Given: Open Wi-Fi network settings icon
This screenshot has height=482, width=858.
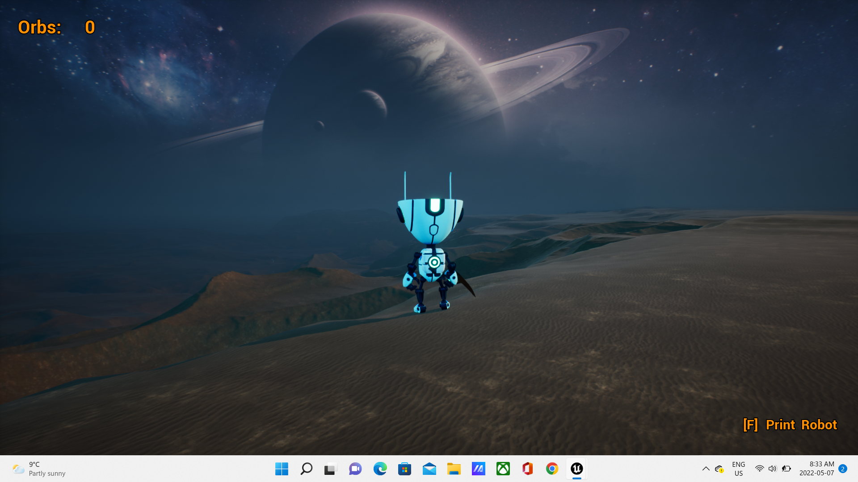Looking at the screenshot, I should pyautogui.click(x=759, y=469).
